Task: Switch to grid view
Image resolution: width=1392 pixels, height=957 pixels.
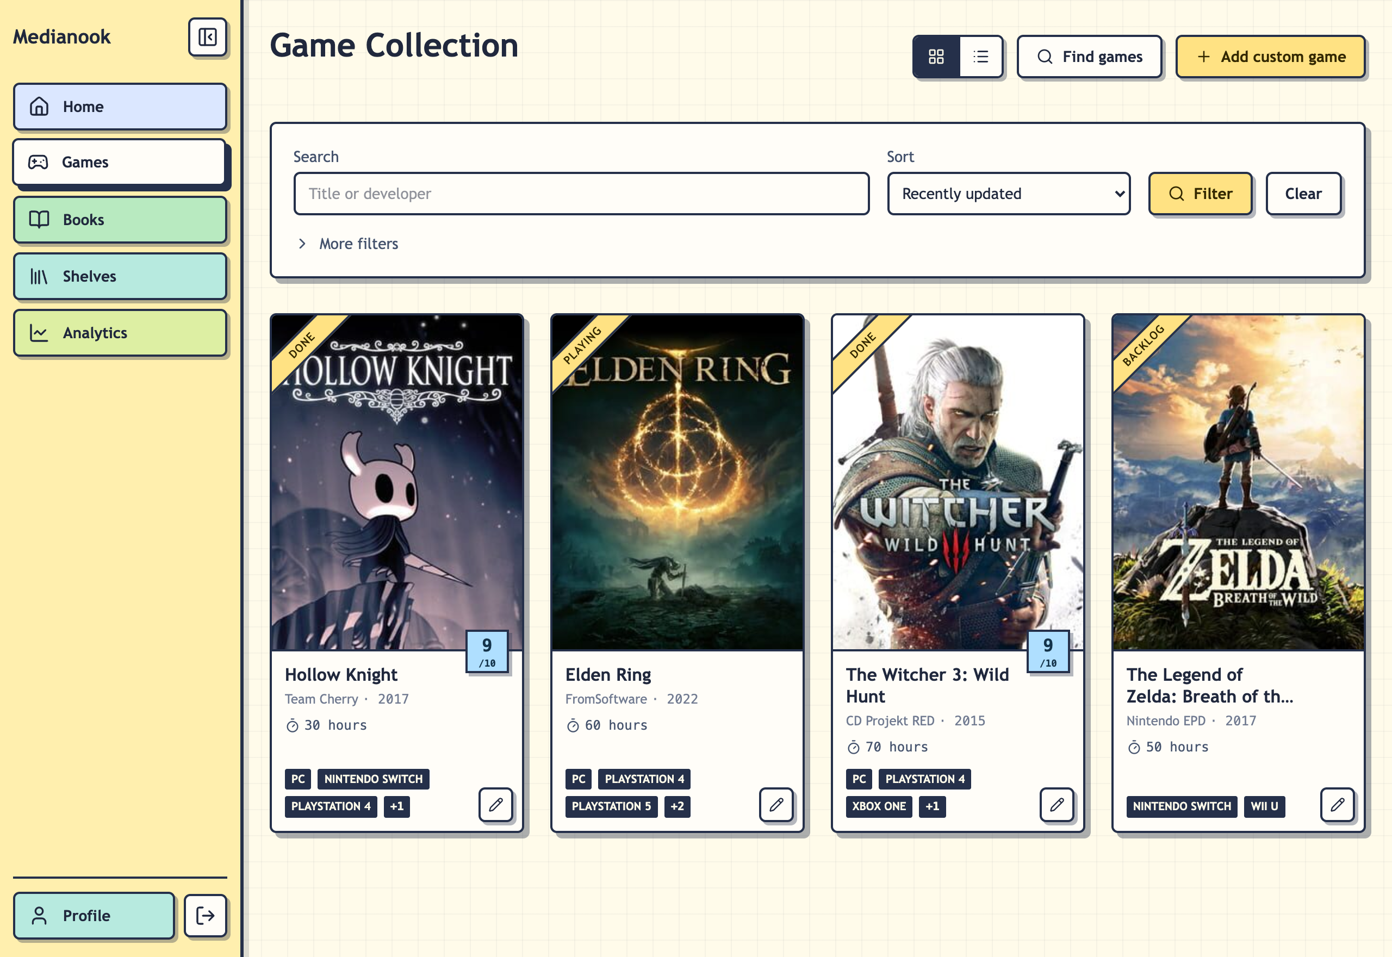Action: [x=936, y=57]
